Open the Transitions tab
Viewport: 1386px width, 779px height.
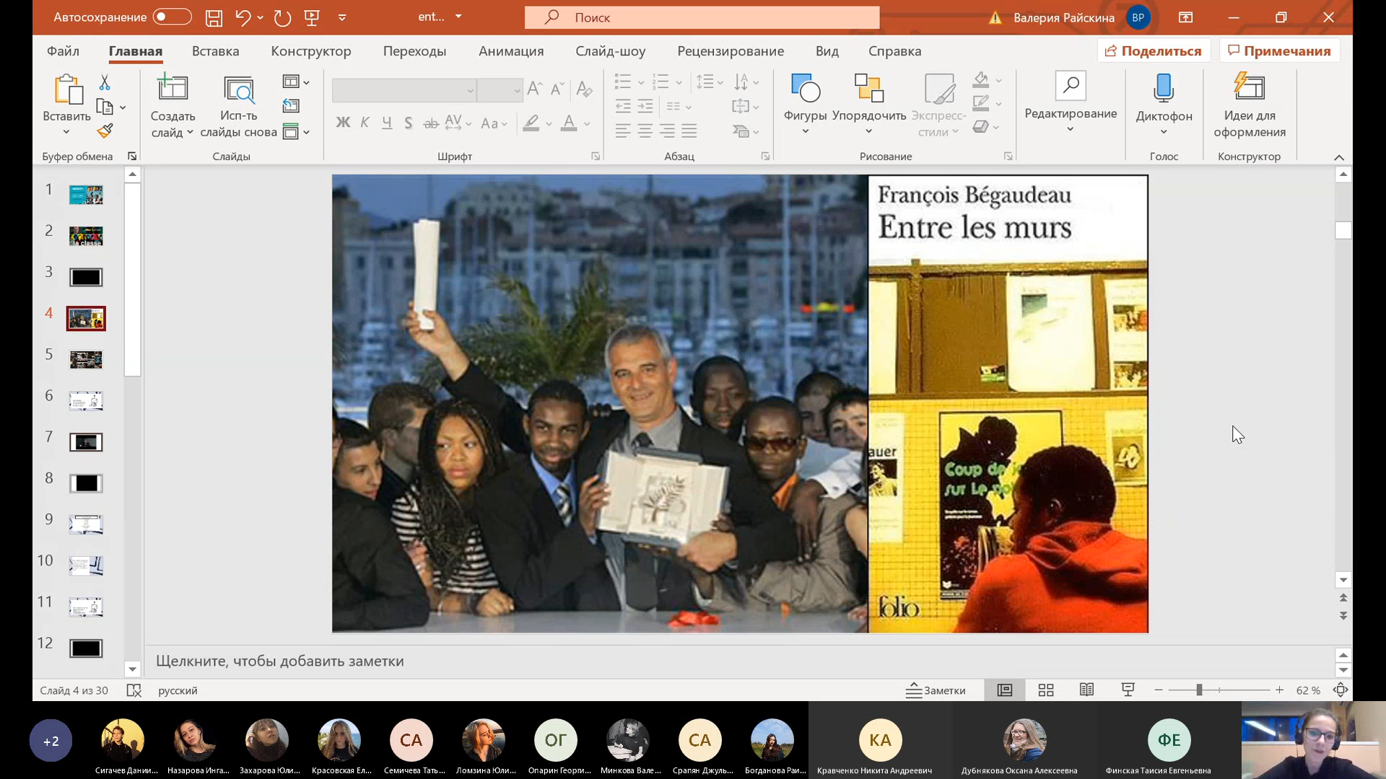[x=414, y=51]
